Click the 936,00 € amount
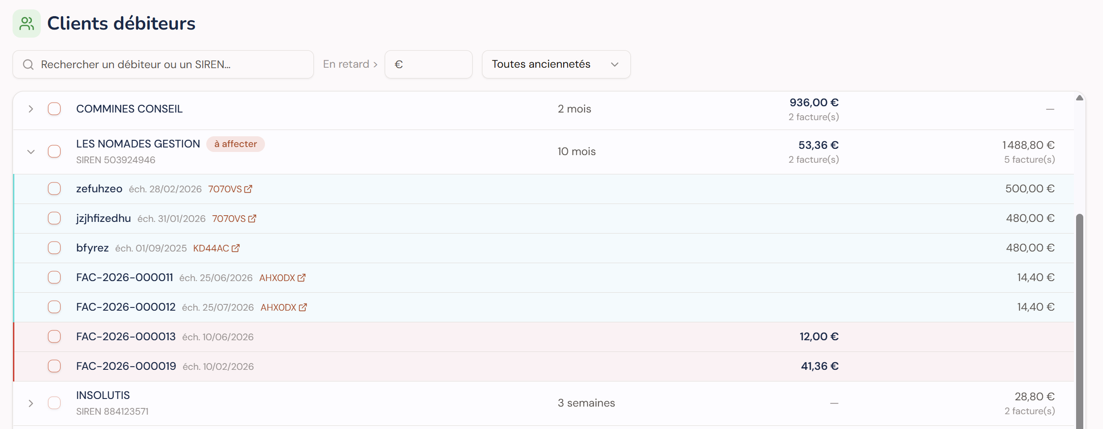The width and height of the screenshot is (1103, 429). click(814, 103)
